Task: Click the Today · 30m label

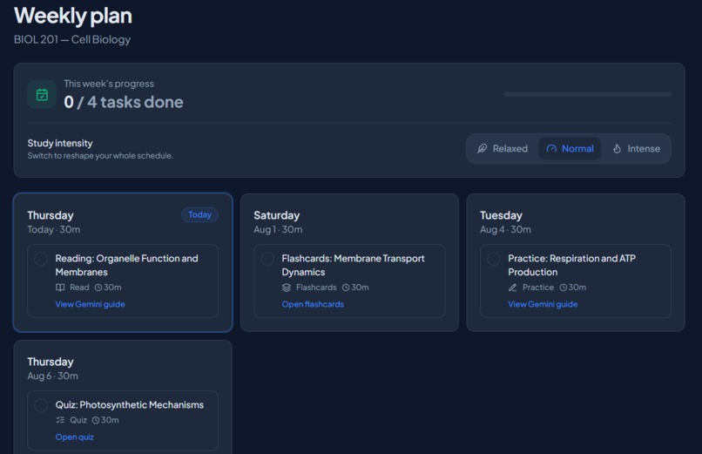Action: [54, 229]
